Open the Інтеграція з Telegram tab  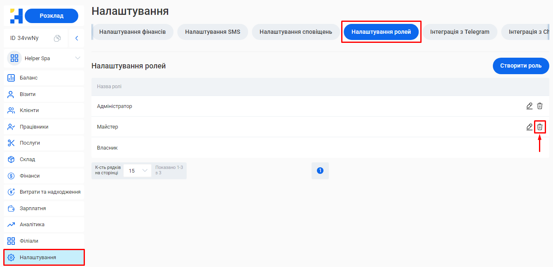click(x=460, y=31)
